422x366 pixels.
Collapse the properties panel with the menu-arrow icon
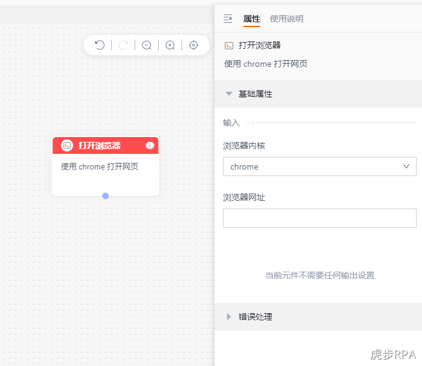[x=228, y=19]
